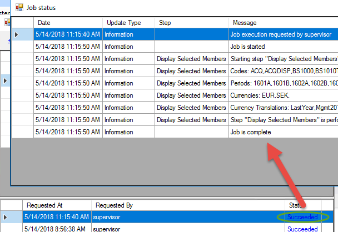Select the Periods: 1601A message row

tap(175, 83)
